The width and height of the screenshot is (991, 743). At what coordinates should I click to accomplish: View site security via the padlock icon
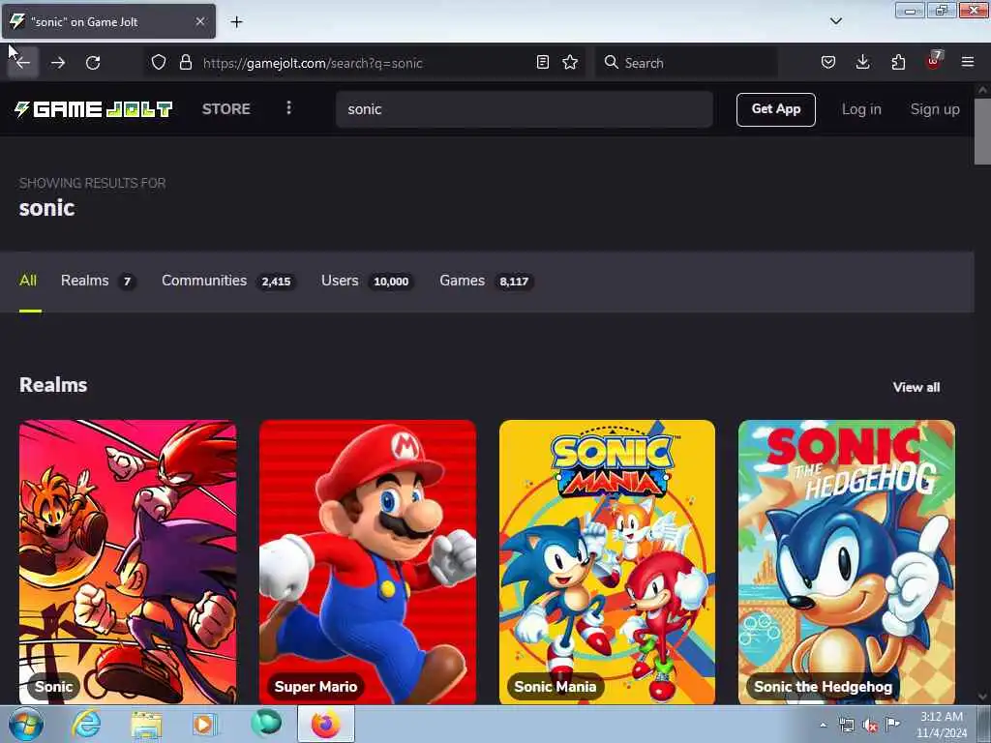point(185,63)
